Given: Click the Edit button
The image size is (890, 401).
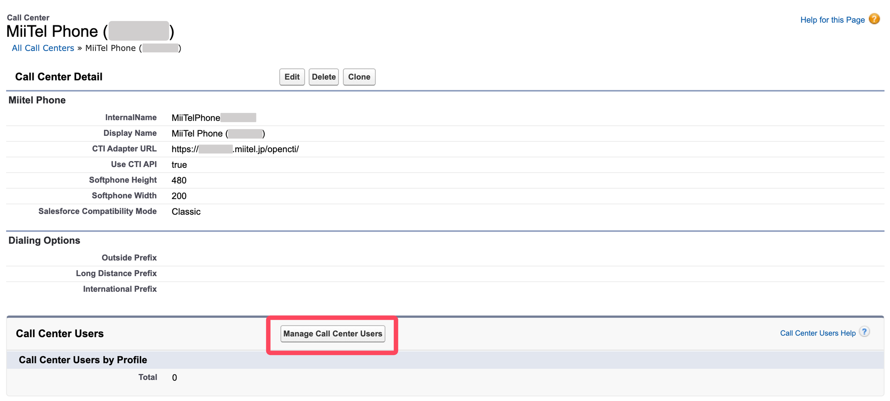Looking at the screenshot, I should click(292, 77).
